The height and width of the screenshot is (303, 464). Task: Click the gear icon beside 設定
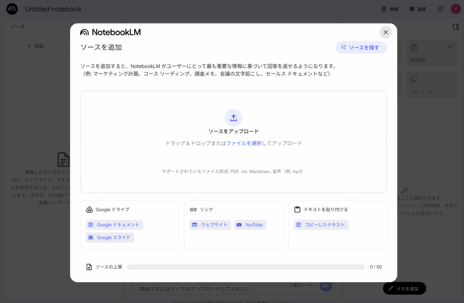(x=412, y=9)
